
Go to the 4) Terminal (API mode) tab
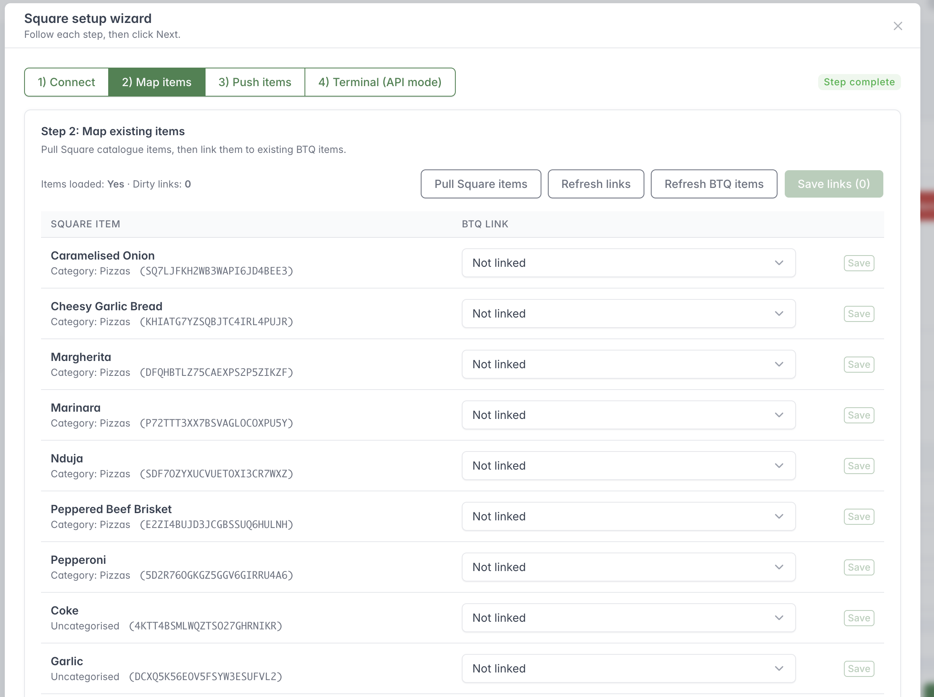[380, 82]
